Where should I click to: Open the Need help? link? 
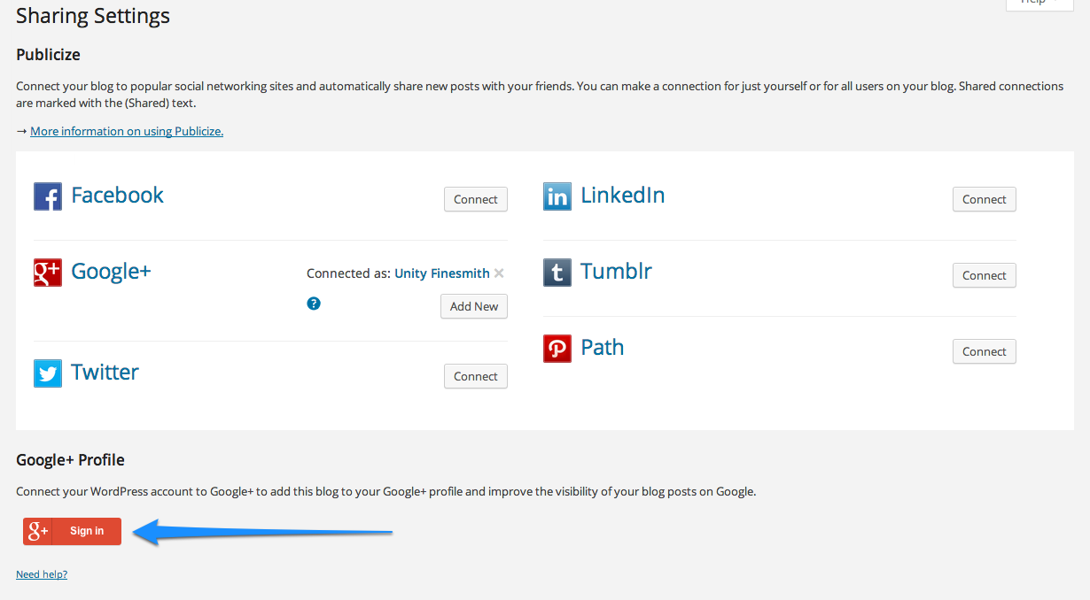tap(42, 574)
